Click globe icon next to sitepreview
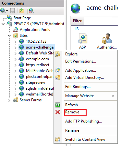 point(21,82)
